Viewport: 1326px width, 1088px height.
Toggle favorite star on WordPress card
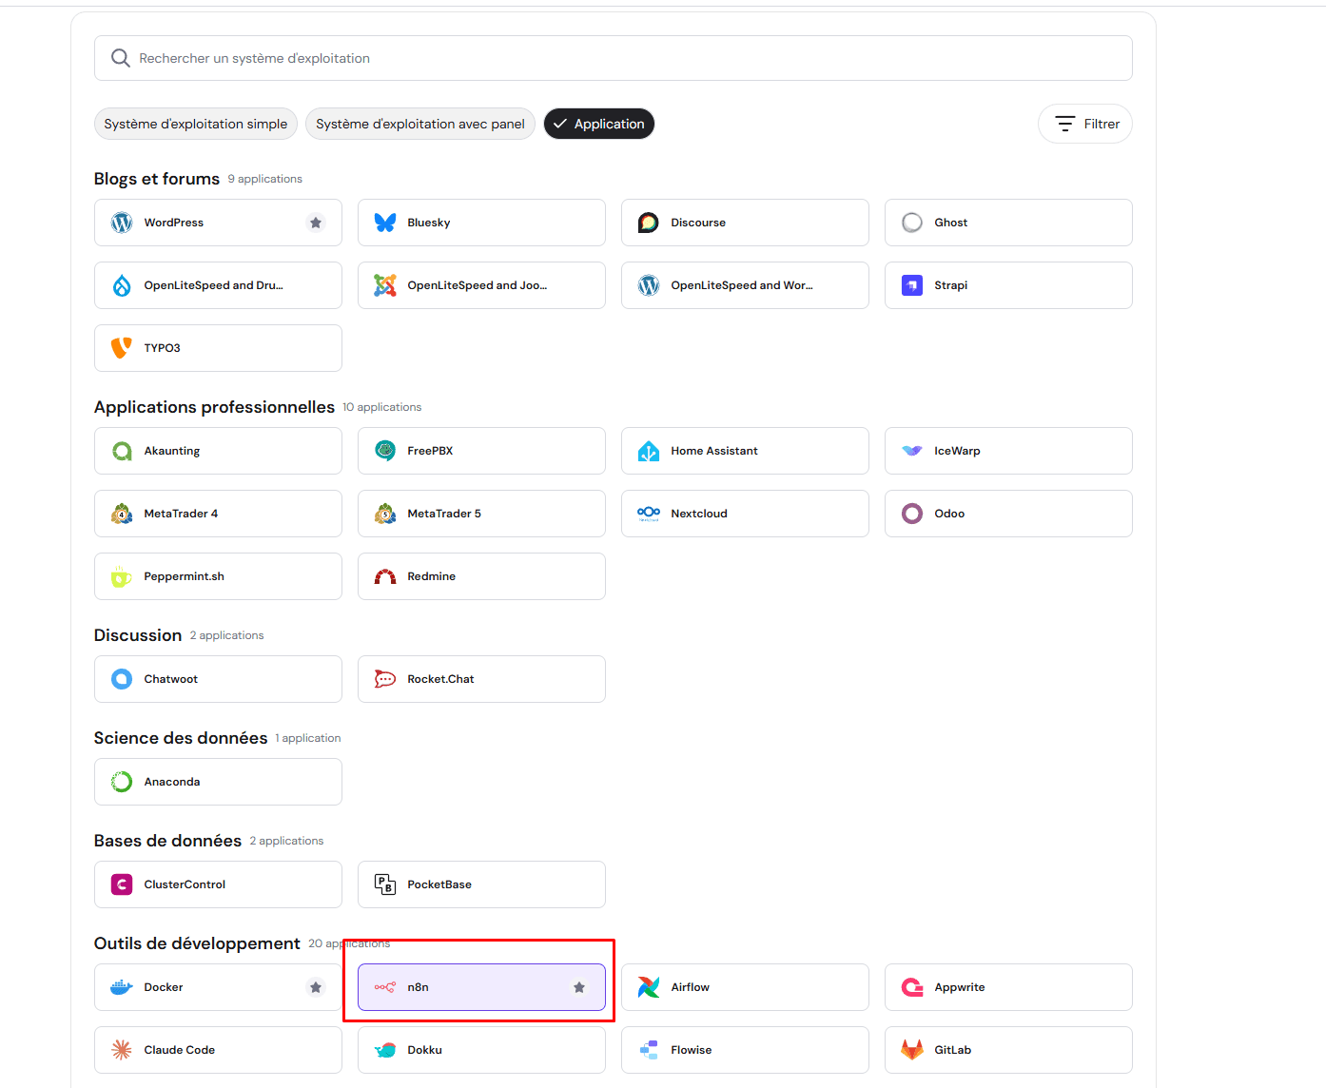316,223
